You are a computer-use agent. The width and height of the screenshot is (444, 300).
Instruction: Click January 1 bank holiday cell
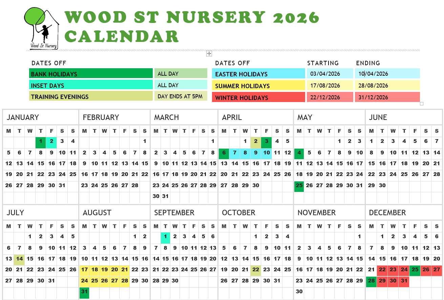(x=41, y=143)
